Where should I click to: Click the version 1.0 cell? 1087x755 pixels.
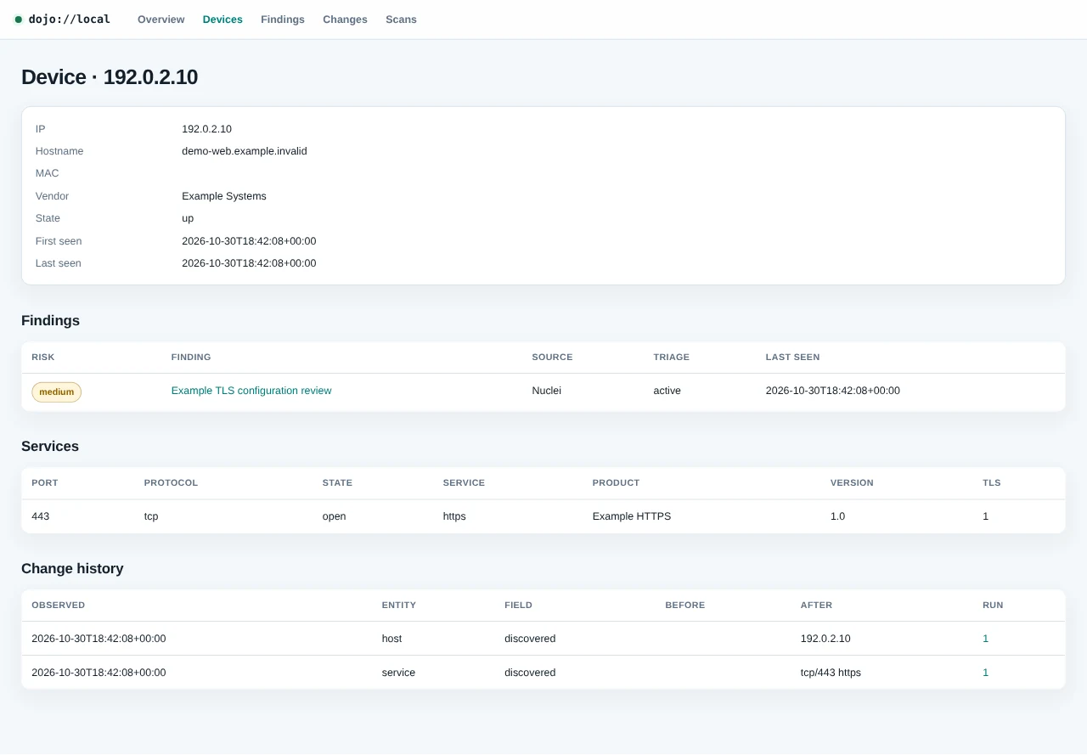(838, 516)
